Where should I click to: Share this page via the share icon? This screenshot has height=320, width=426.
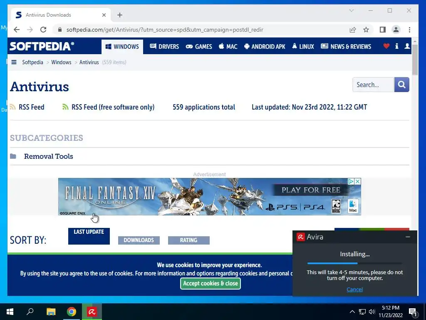coord(353,30)
